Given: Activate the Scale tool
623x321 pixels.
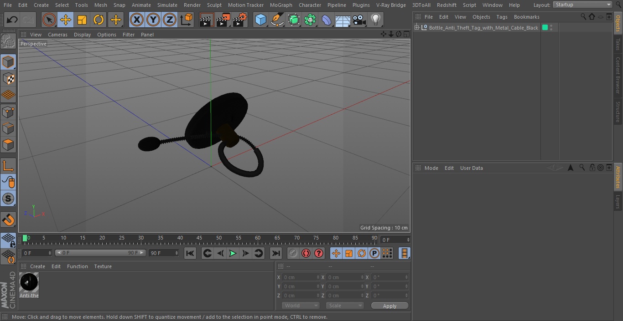Looking at the screenshot, I should pos(82,20).
